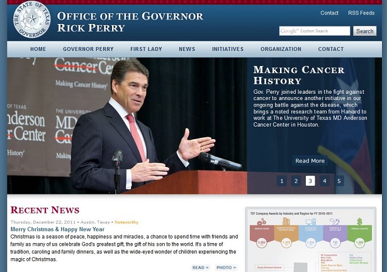This screenshot has height=272, width=387.
Task: Click the PHOTO » link under the article
Action: (226, 268)
